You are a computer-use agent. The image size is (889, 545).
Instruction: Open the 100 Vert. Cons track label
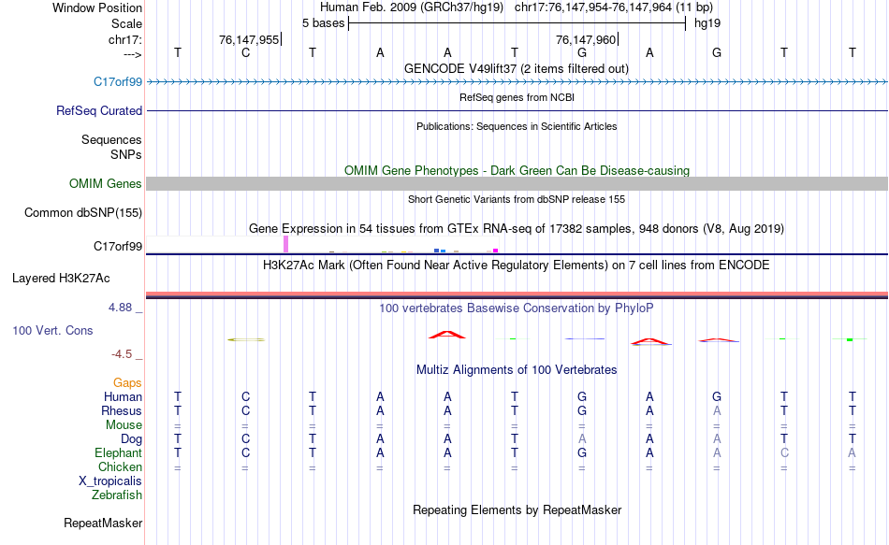(x=52, y=330)
